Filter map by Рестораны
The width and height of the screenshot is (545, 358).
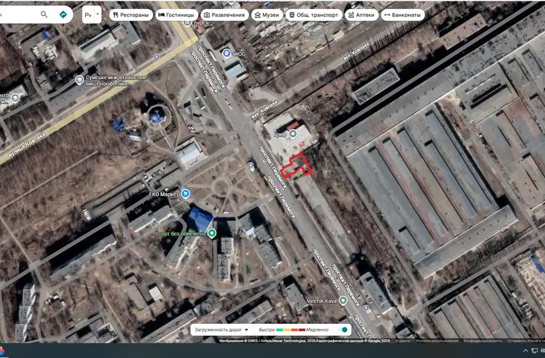[x=131, y=15]
